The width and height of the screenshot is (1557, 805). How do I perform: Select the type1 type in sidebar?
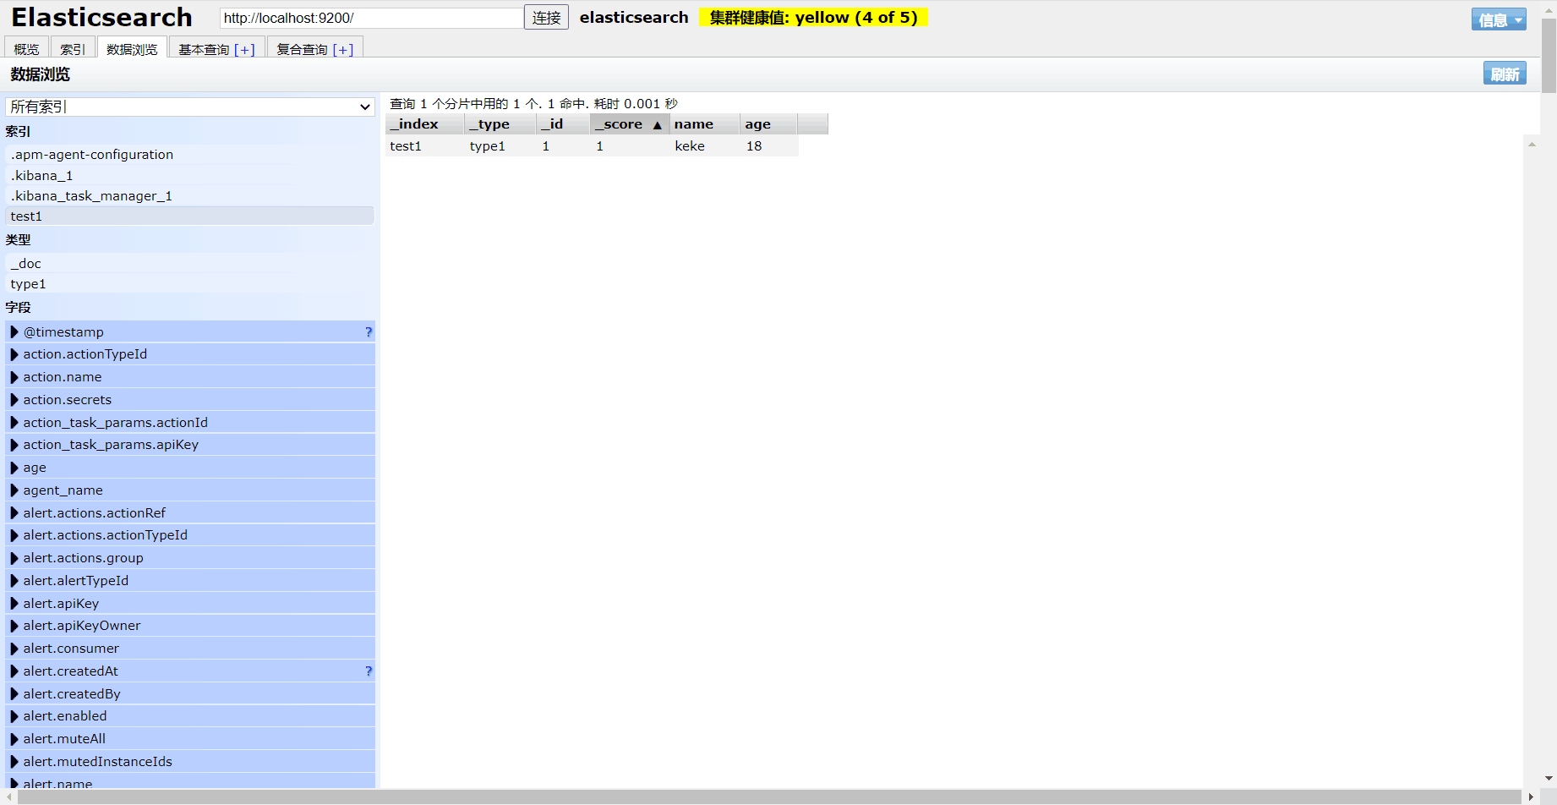[x=190, y=284]
